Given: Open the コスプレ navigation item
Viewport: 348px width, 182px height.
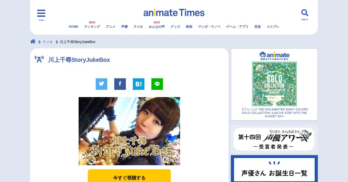Looking at the screenshot, I should tap(273, 27).
